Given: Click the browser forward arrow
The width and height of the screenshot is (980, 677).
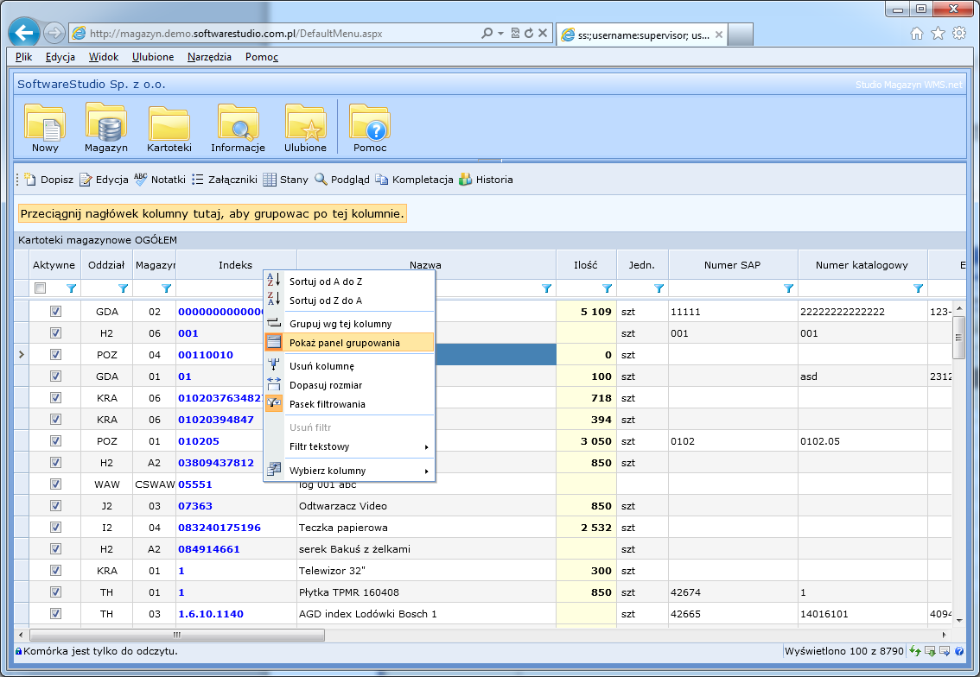Looking at the screenshot, I should coord(54,33).
